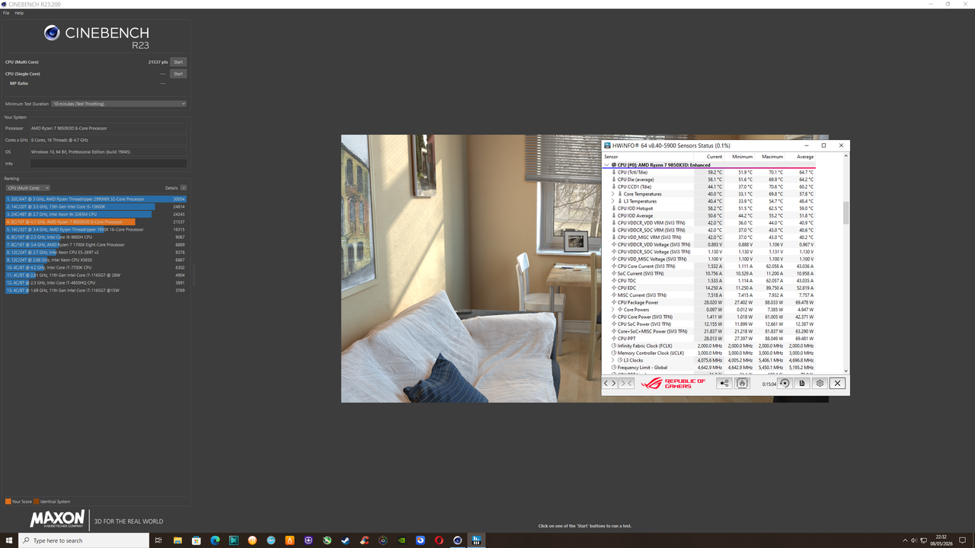The height and width of the screenshot is (548, 975).
Task: Open Microsoft Edge from the taskbar
Action: pos(215,540)
